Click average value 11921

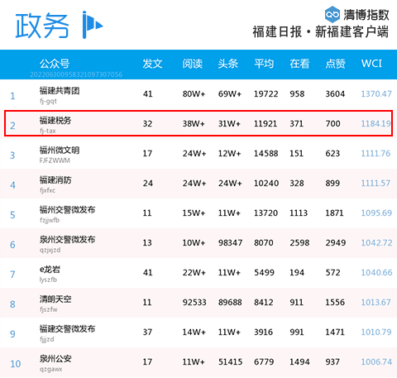265,124
